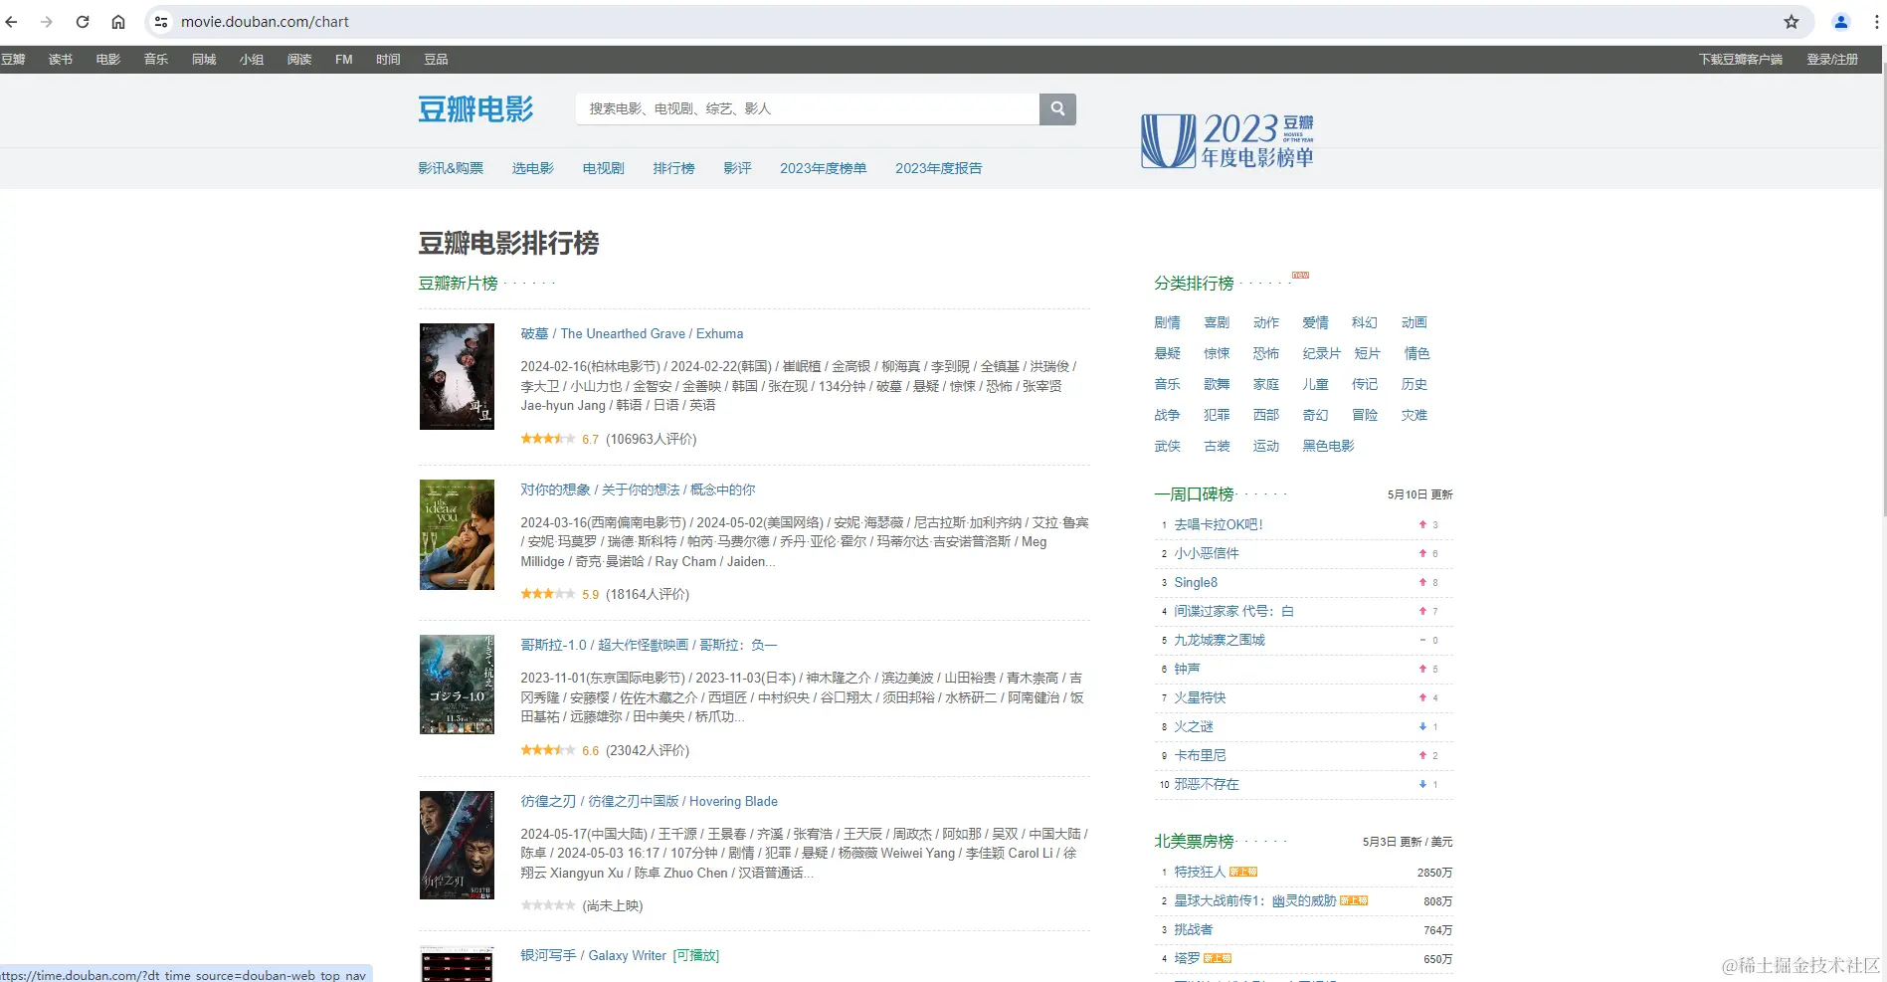Open Single8 in weekly ranking
Screen dimensions: 1887x982
tap(1196, 582)
